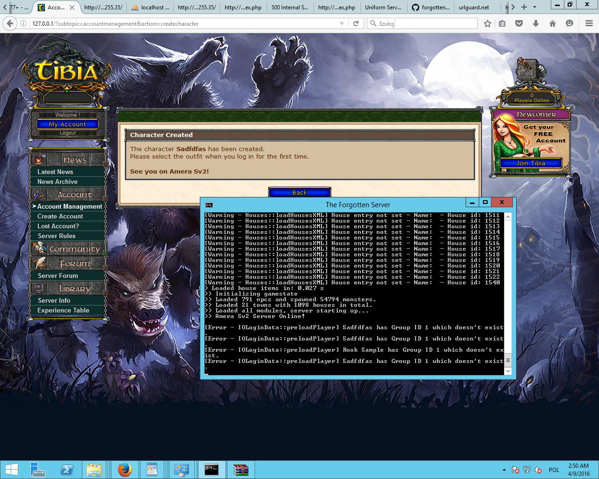Open the list all tabs dropdown
The height and width of the screenshot is (479, 599).
[x=535, y=7]
